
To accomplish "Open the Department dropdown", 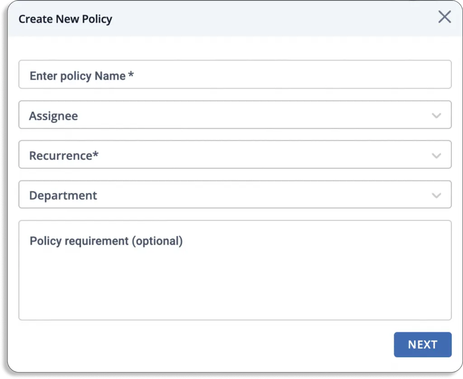I will (235, 194).
